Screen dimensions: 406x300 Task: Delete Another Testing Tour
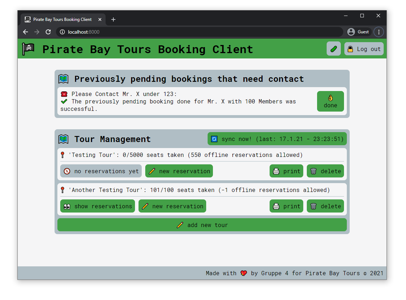coord(325,206)
